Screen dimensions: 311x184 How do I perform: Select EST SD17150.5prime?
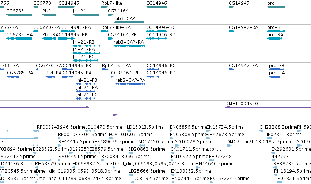[157, 142]
